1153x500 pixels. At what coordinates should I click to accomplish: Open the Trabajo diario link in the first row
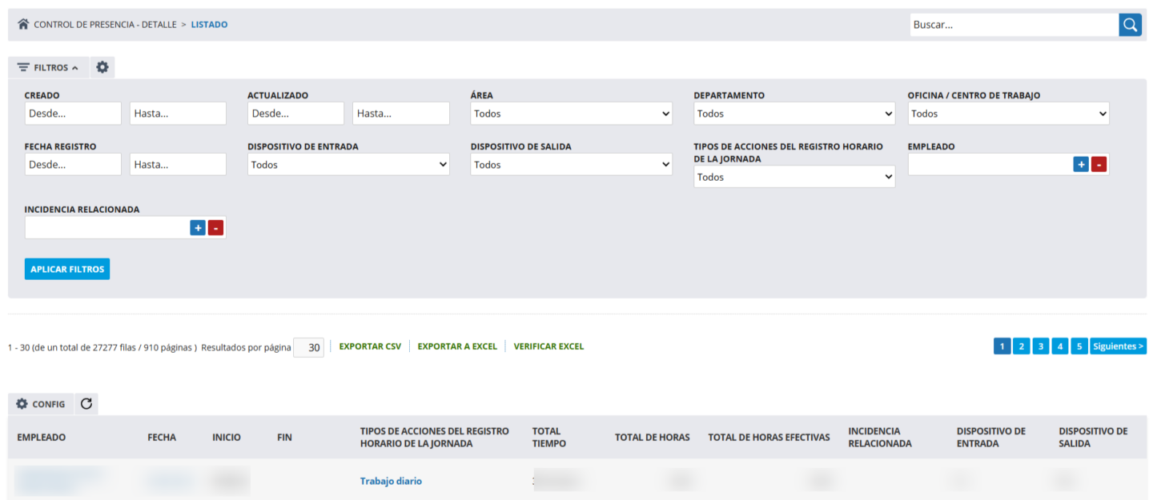point(391,481)
